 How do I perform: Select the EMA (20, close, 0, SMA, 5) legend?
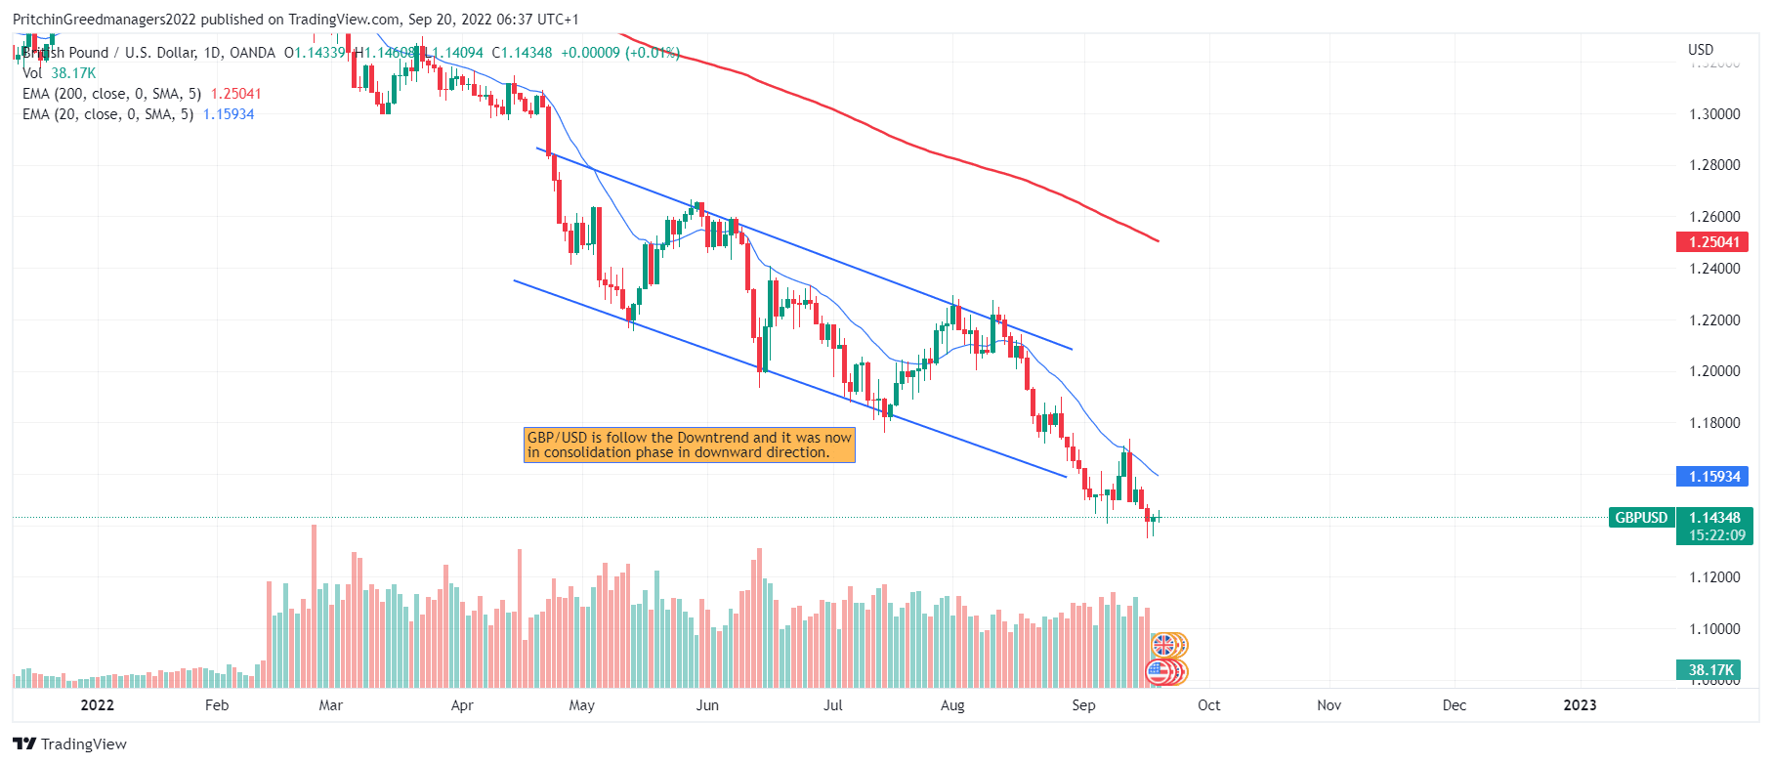point(138,114)
